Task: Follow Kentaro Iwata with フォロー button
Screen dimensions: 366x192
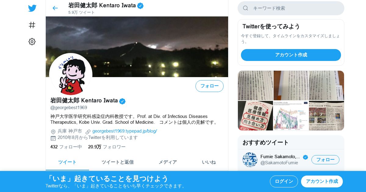Action: pyautogui.click(x=210, y=86)
